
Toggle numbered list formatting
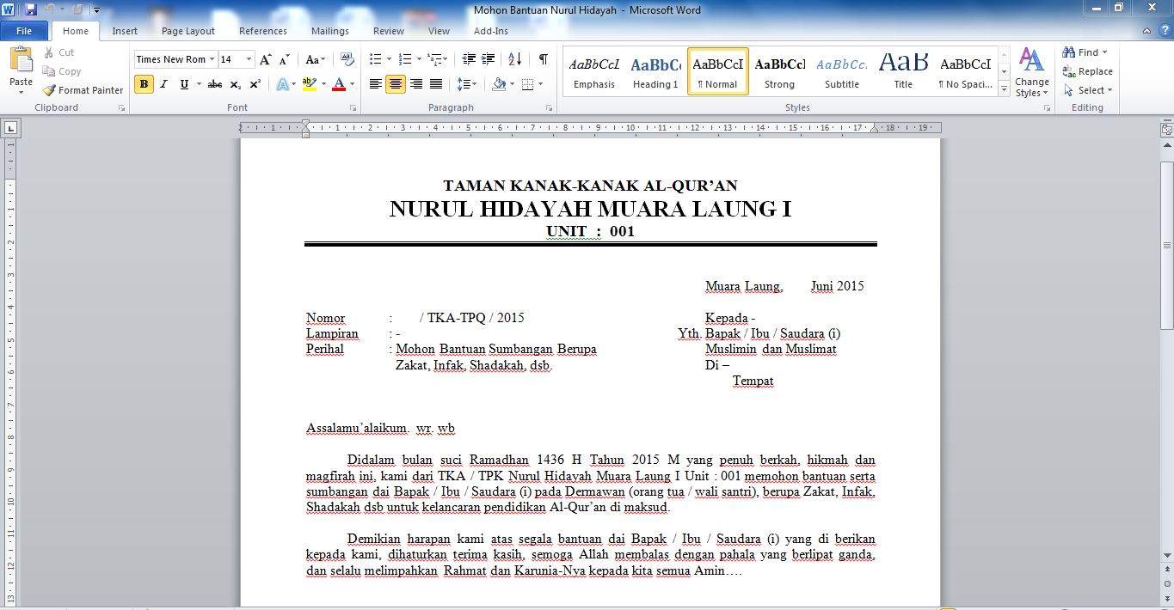[405, 59]
